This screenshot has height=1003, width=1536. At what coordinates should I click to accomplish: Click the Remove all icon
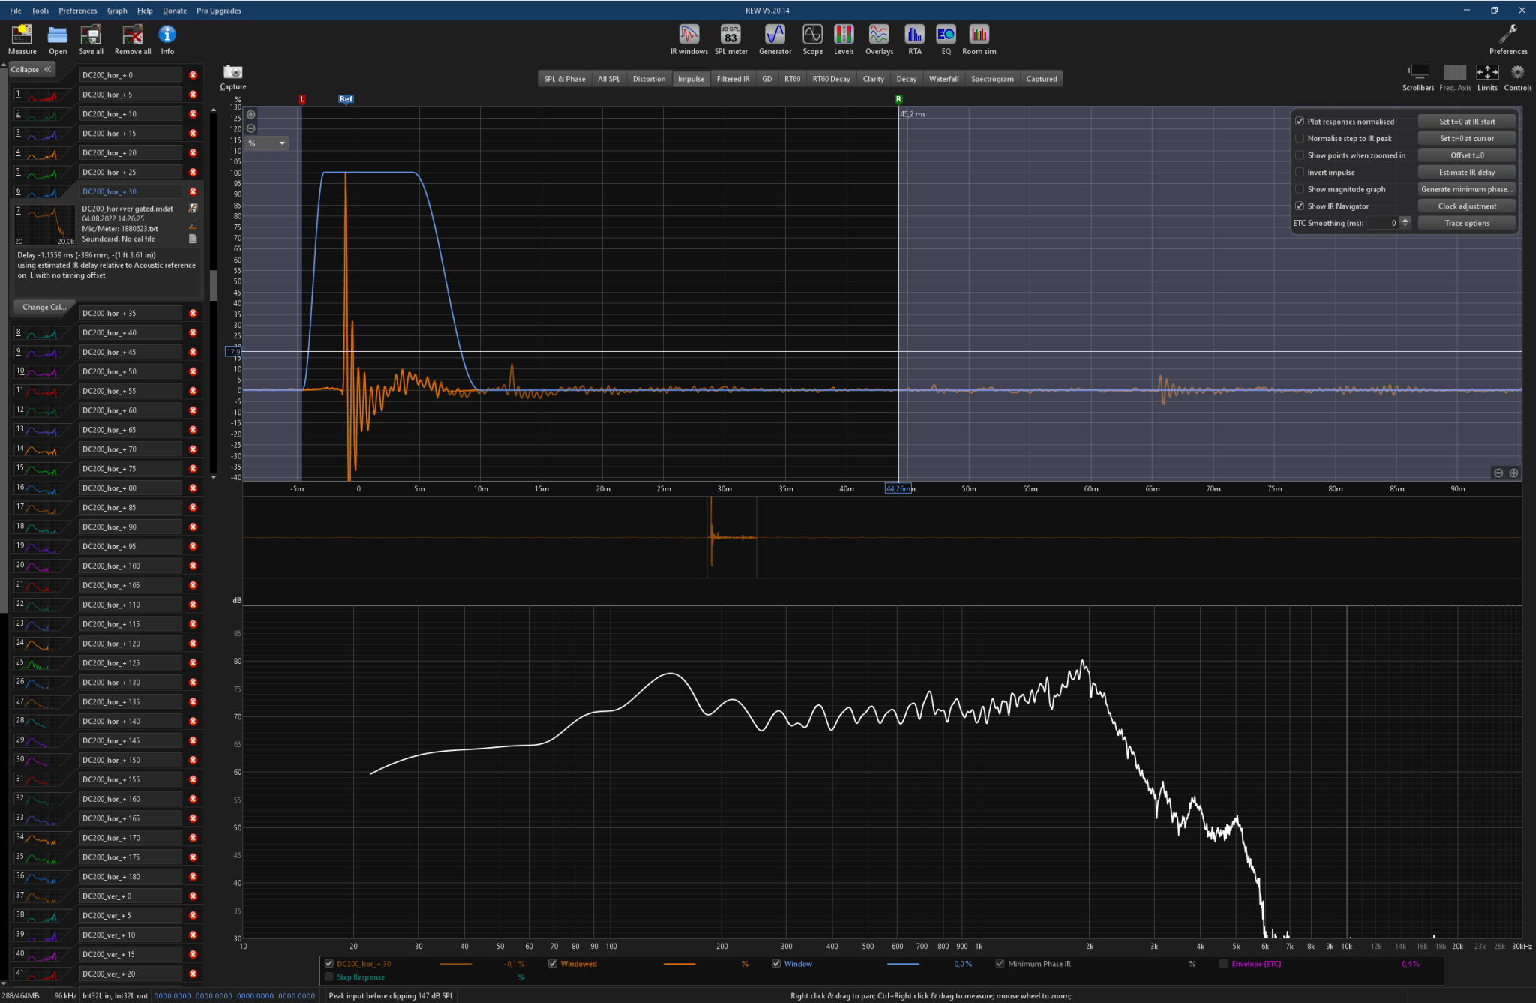133,39
